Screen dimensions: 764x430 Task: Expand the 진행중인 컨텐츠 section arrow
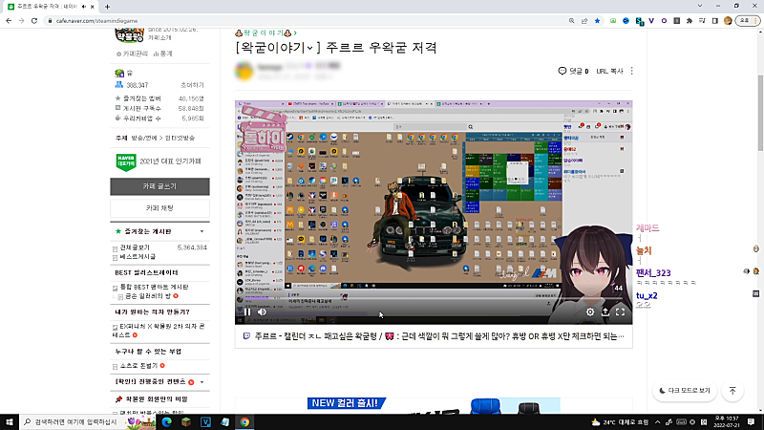[x=202, y=382]
